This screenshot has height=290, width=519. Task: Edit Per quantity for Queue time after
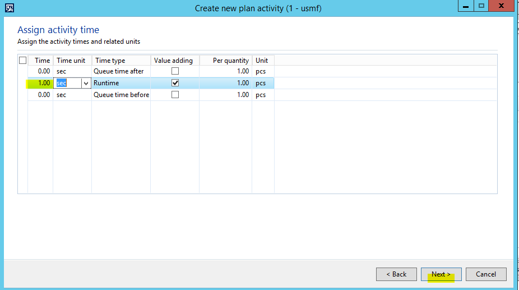pyautogui.click(x=225, y=71)
